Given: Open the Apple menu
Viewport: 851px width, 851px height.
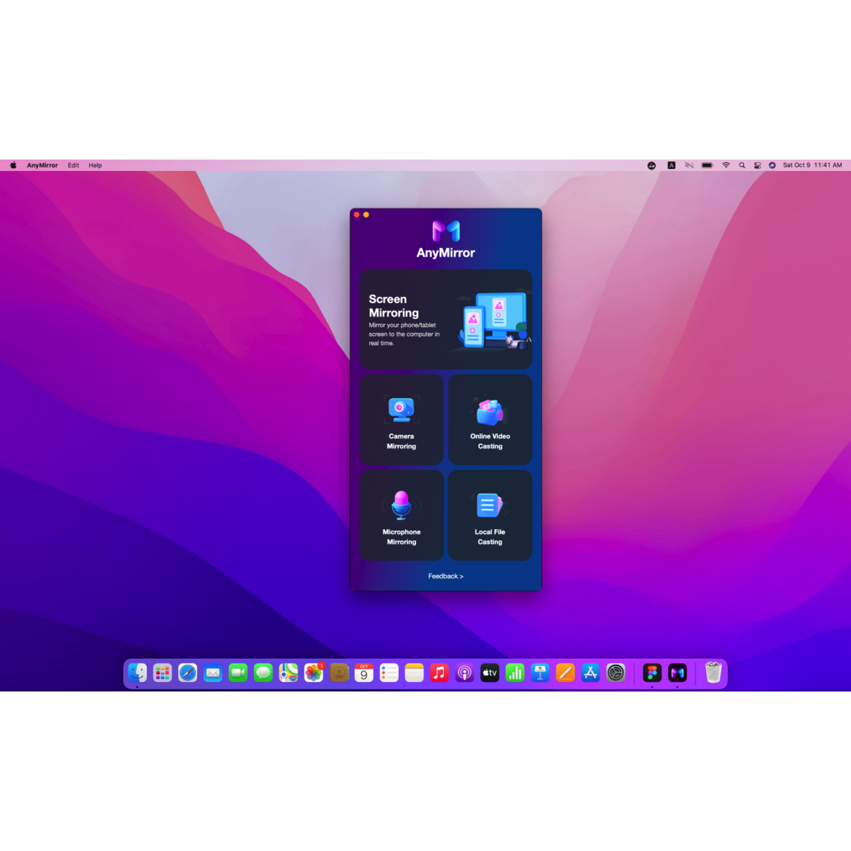Looking at the screenshot, I should (x=13, y=166).
